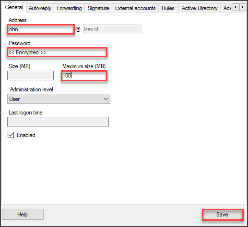Screen dimensions: 248x227
Task: Switch to Active Directory tab
Action: click(x=200, y=8)
